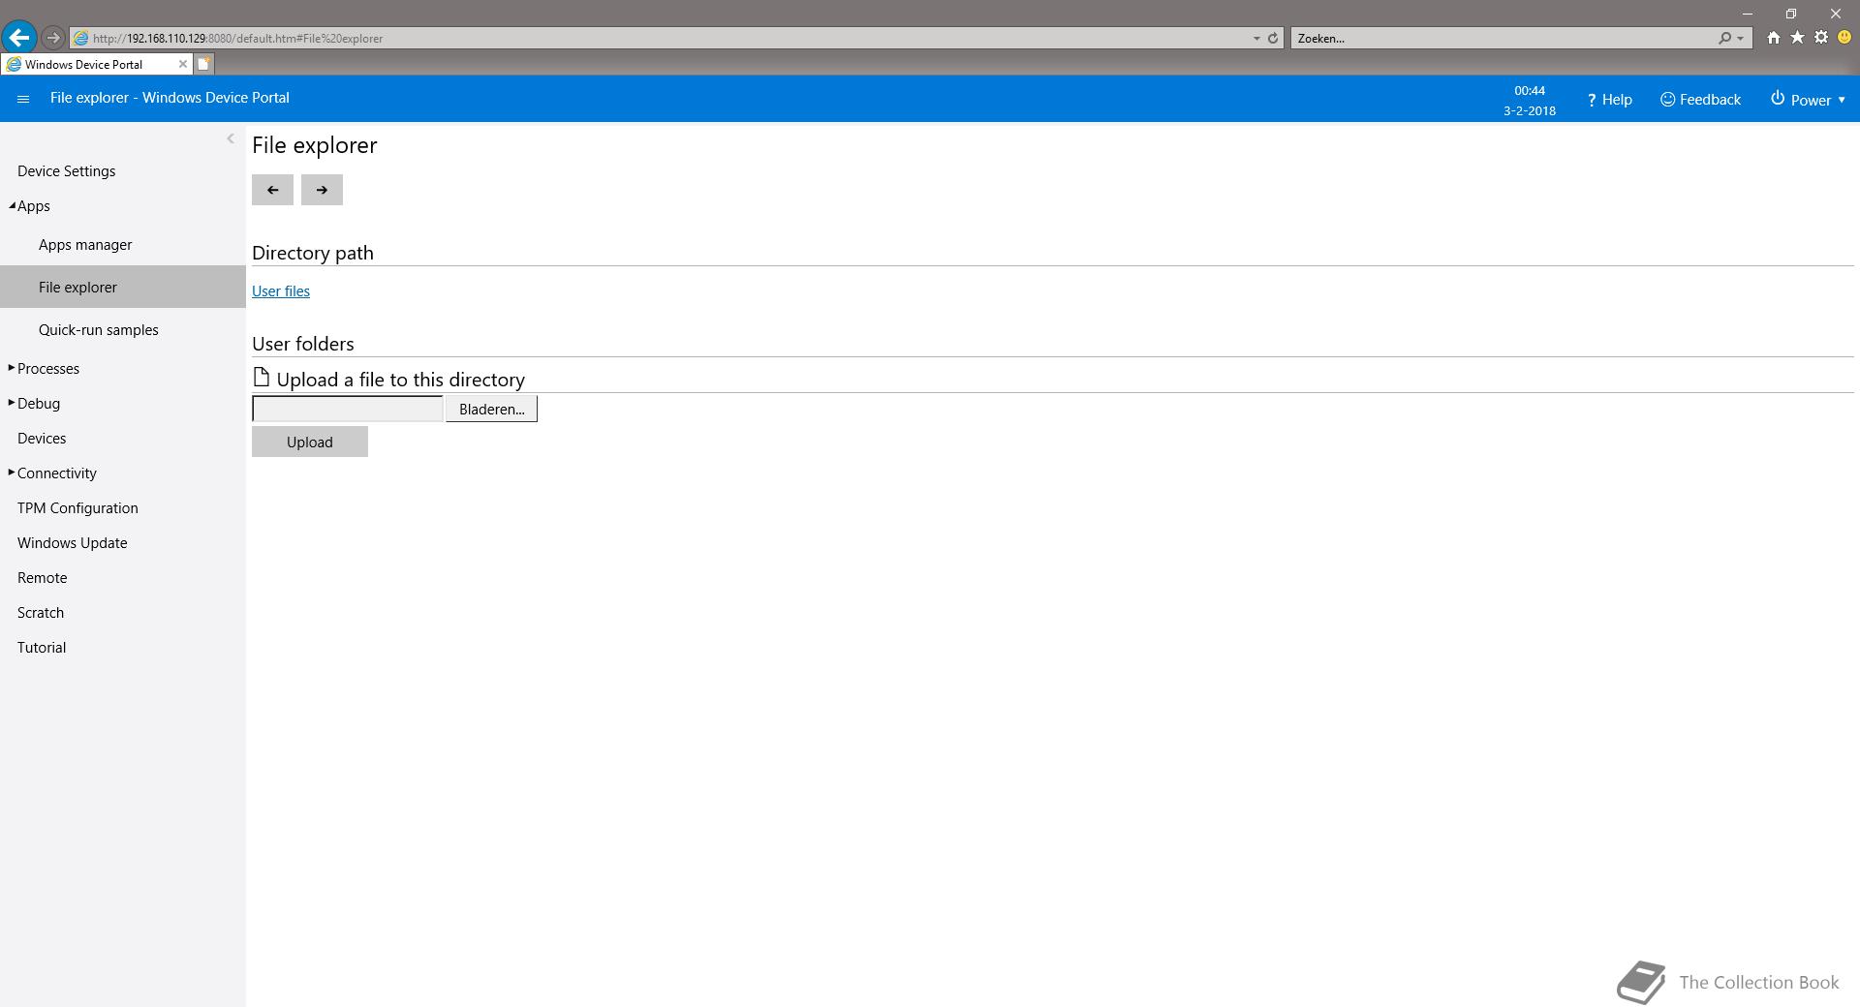
Task: Open Devices page
Action: tap(42, 439)
